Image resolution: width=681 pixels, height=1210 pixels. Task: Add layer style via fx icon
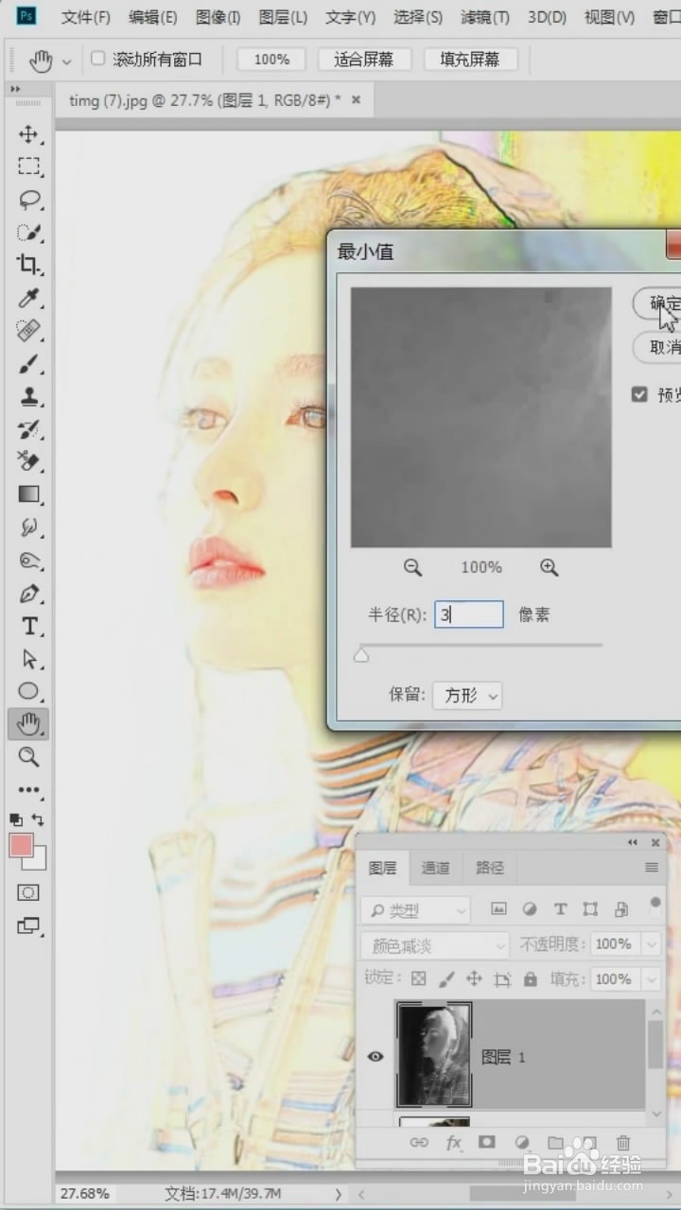[453, 1143]
